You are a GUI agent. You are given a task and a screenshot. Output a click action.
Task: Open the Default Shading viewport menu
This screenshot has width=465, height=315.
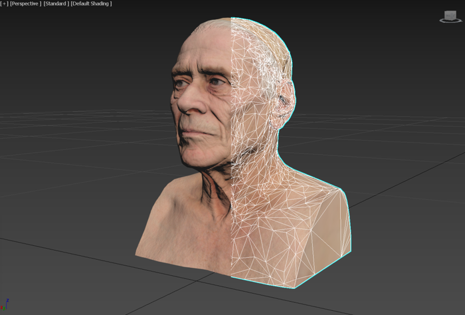point(92,4)
